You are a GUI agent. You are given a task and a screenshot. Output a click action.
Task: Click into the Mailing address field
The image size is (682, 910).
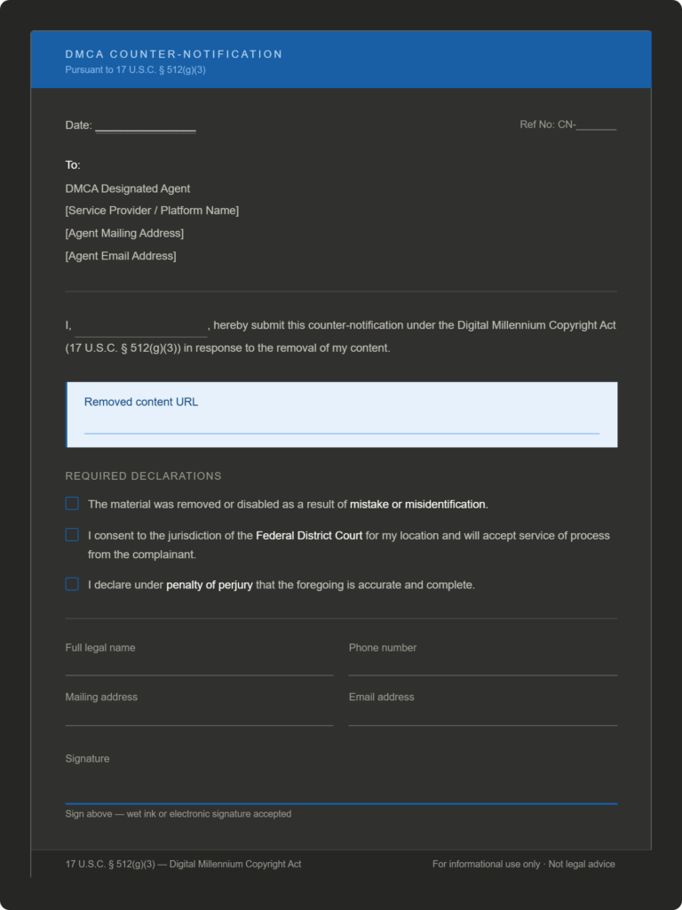(x=199, y=715)
